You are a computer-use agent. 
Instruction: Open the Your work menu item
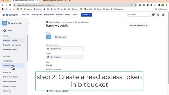pyautogui.click(x=25, y=15)
